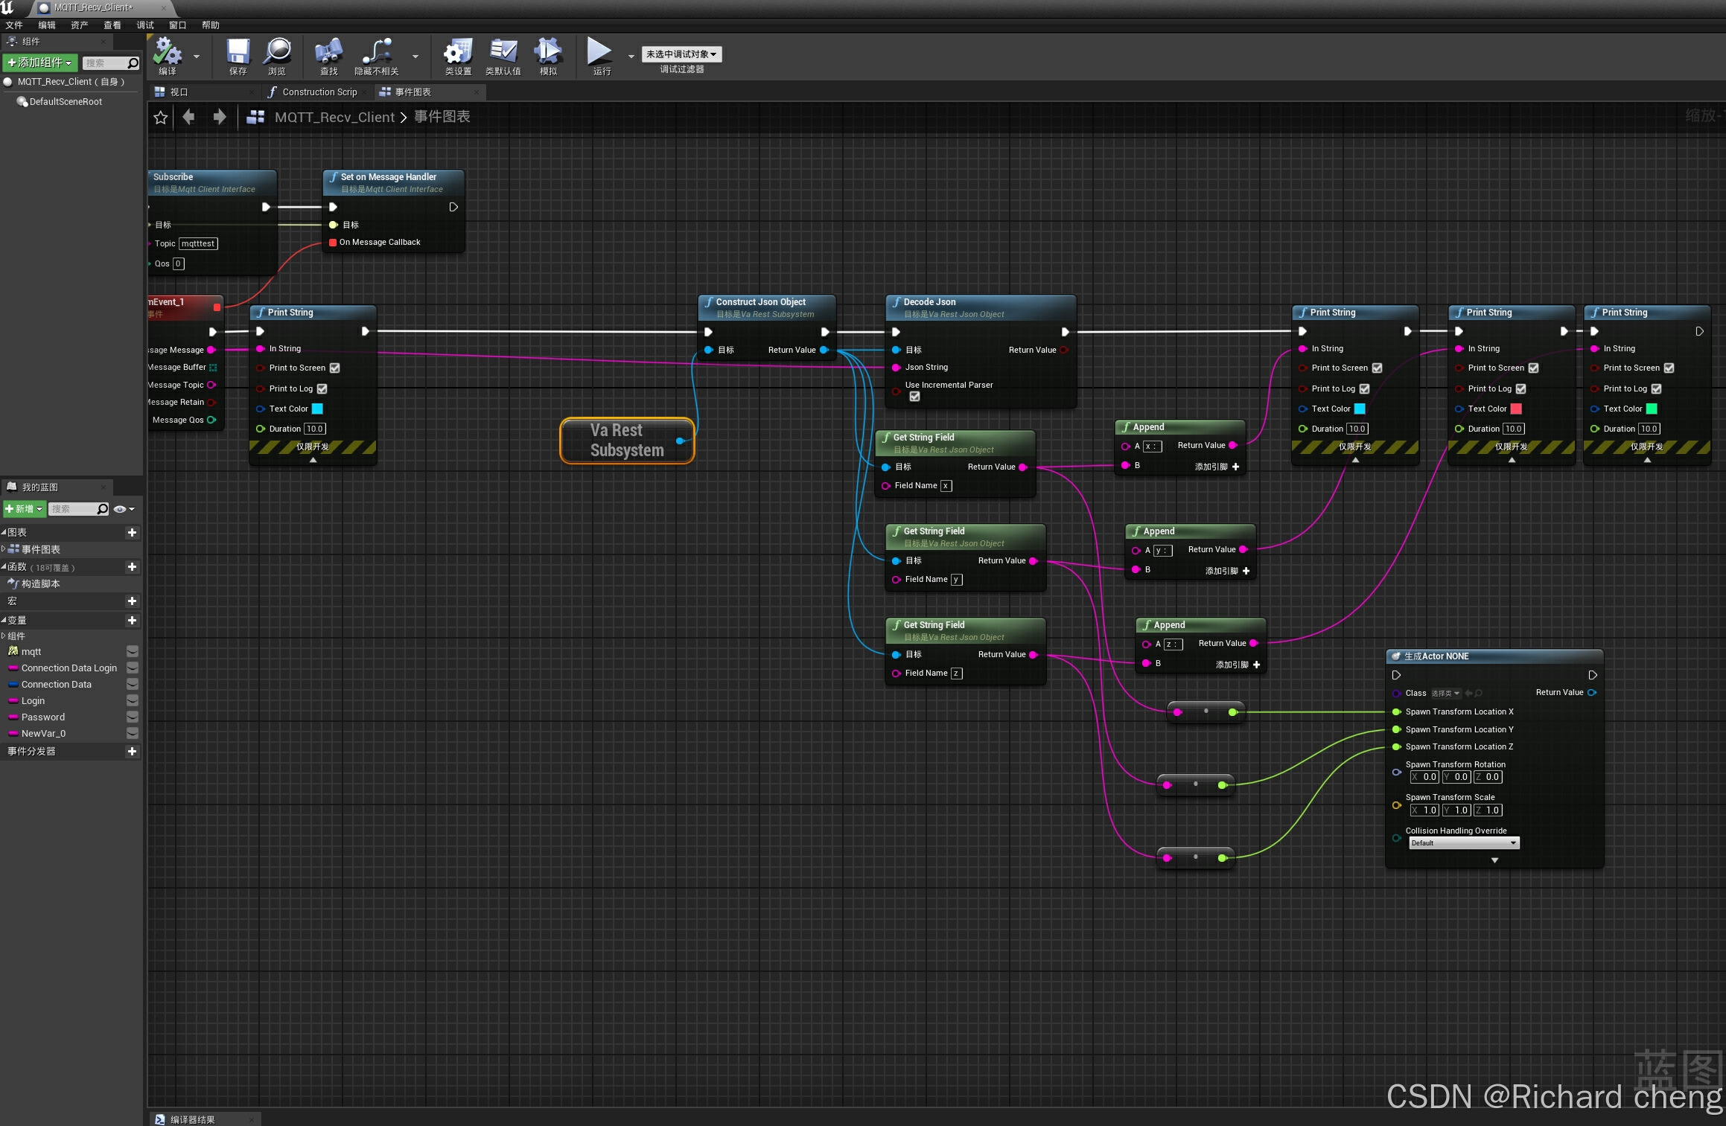Toggle Print to Screen on first Print String
Screen dimensions: 1726x1126
335,368
